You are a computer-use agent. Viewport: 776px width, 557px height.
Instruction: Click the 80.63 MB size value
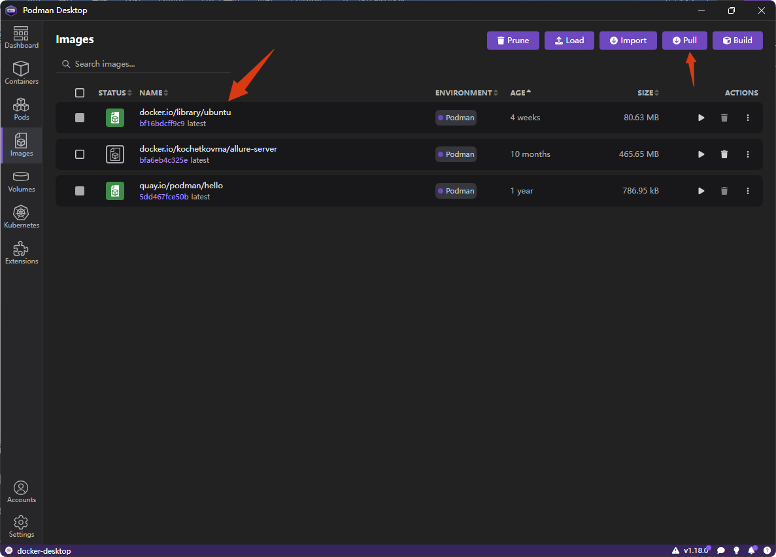[641, 118]
